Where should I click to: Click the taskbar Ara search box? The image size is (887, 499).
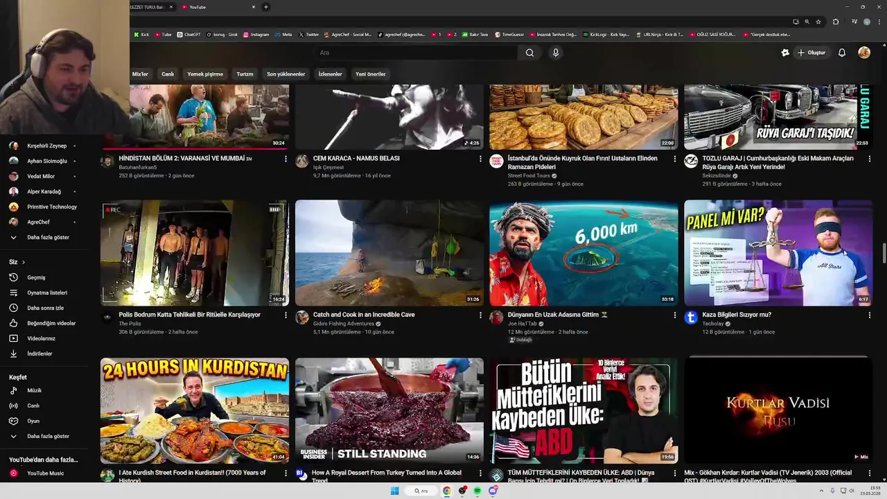tap(421, 491)
